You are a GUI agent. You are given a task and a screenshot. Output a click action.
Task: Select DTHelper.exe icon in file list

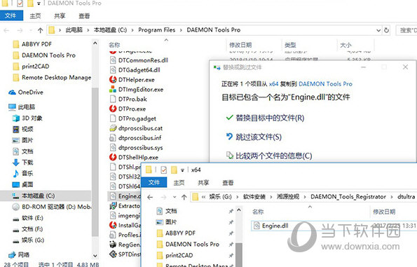pyautogui.click(x=113, y=79)
